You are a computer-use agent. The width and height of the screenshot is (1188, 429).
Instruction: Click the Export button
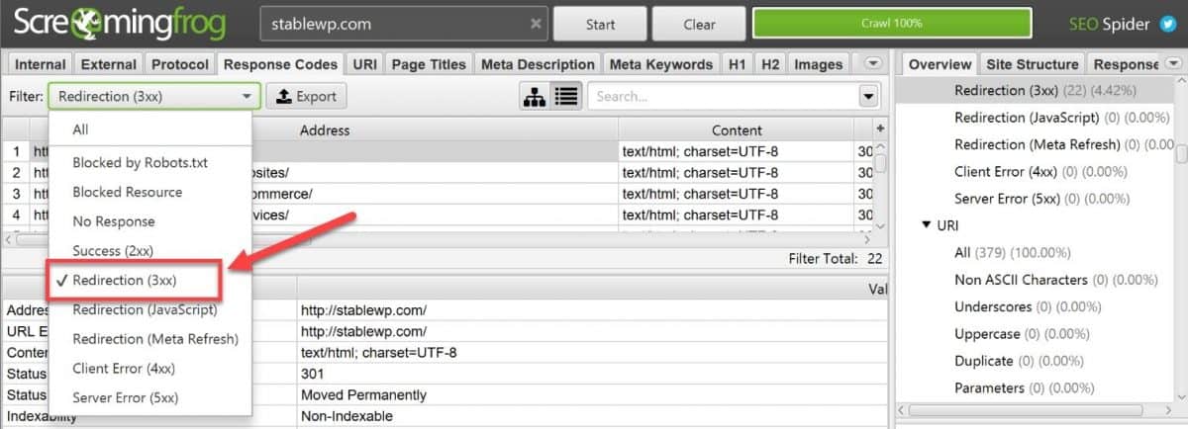point(307,96)
